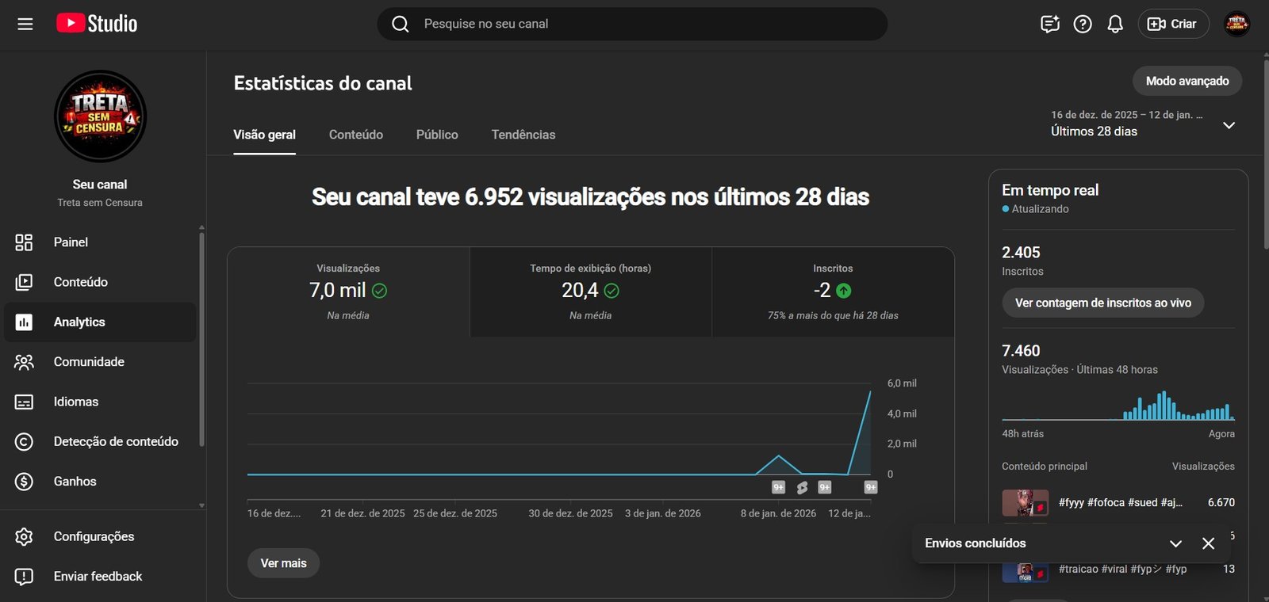Viewport: 1269px width, 602px height.
Task: Click Ver contagem de inscritos ao vivo
Action: coord(1103,303)
